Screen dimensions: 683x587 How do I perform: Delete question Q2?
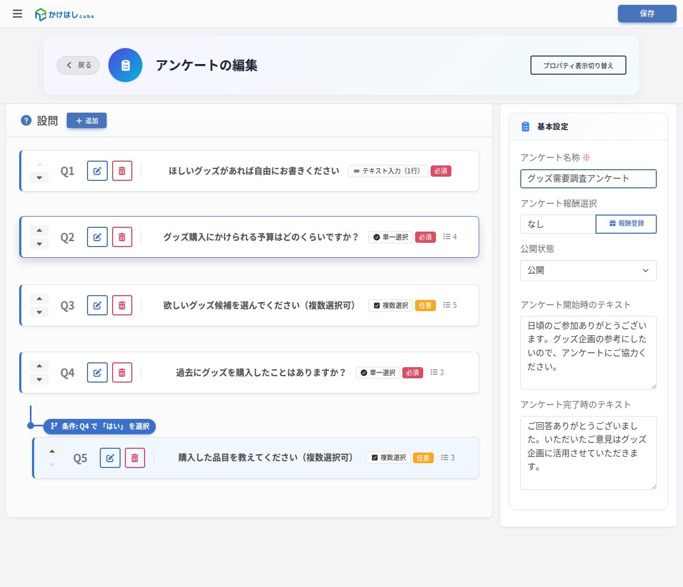click(122, 237)
